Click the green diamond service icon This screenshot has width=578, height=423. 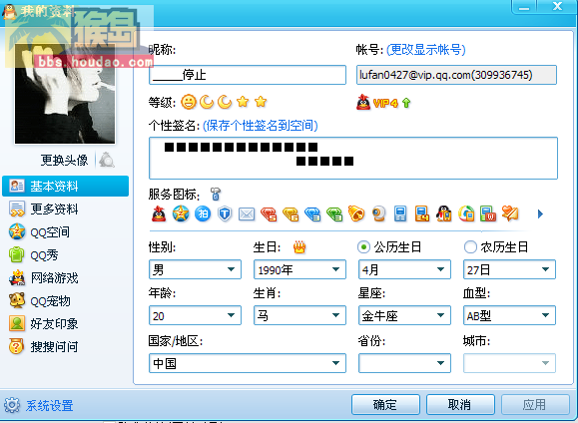pos(334,214)
